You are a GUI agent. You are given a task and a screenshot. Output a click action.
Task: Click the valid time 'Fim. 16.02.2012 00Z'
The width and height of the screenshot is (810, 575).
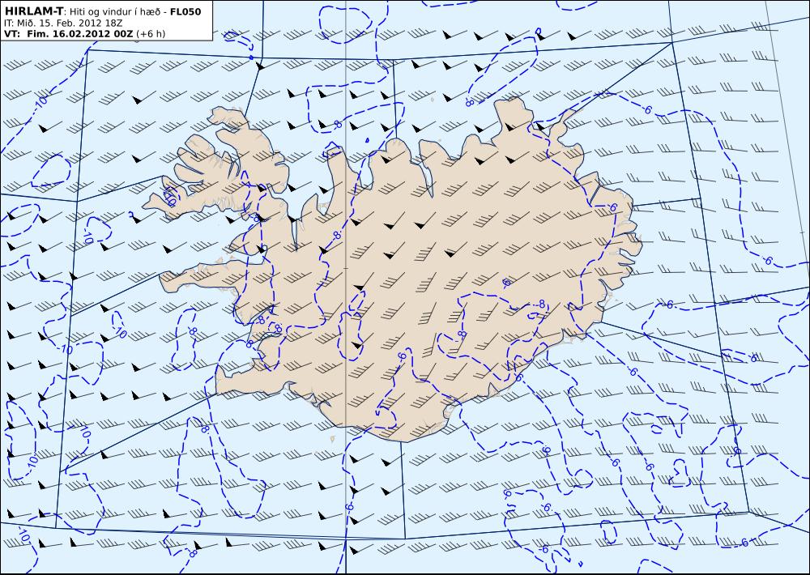(79, 34)
